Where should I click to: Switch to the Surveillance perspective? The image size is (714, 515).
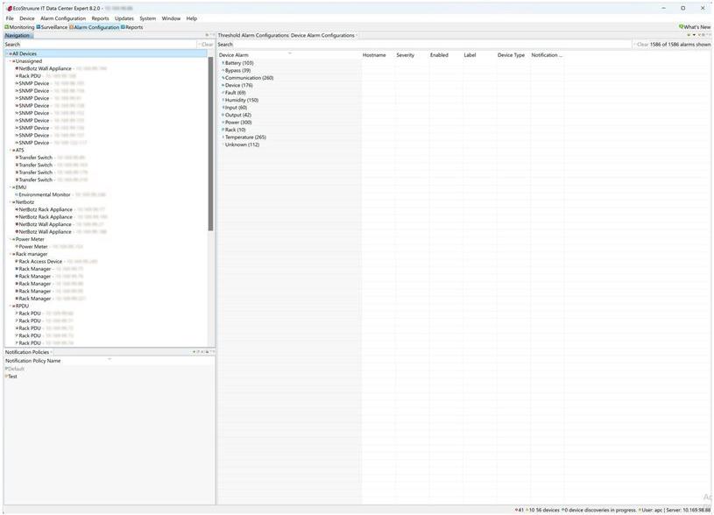58,27
